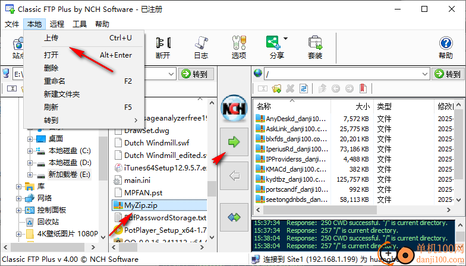Open the 远程 menu

[57, 24]
